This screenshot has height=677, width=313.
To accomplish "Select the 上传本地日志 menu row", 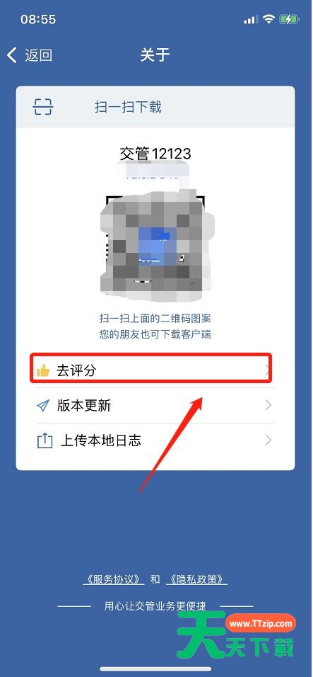I will pos(155,440).
